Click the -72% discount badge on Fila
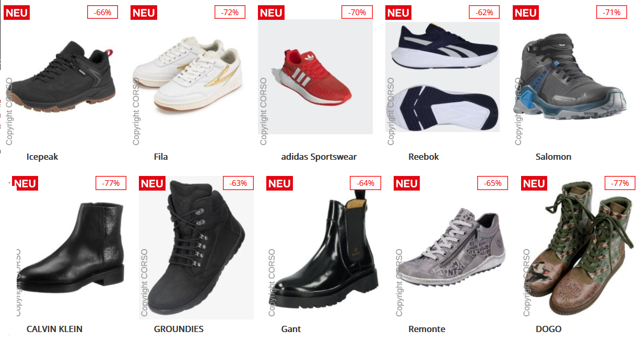Image resolution: width=637 pixels, height=342 pixels. (x=230, y=12)
